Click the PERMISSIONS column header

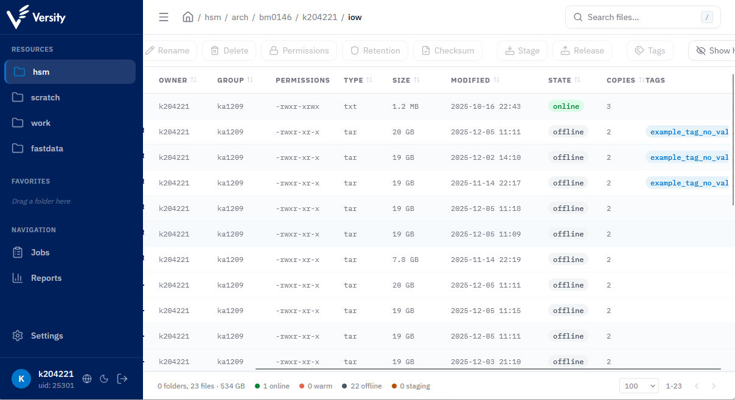[x=302, y=80]
